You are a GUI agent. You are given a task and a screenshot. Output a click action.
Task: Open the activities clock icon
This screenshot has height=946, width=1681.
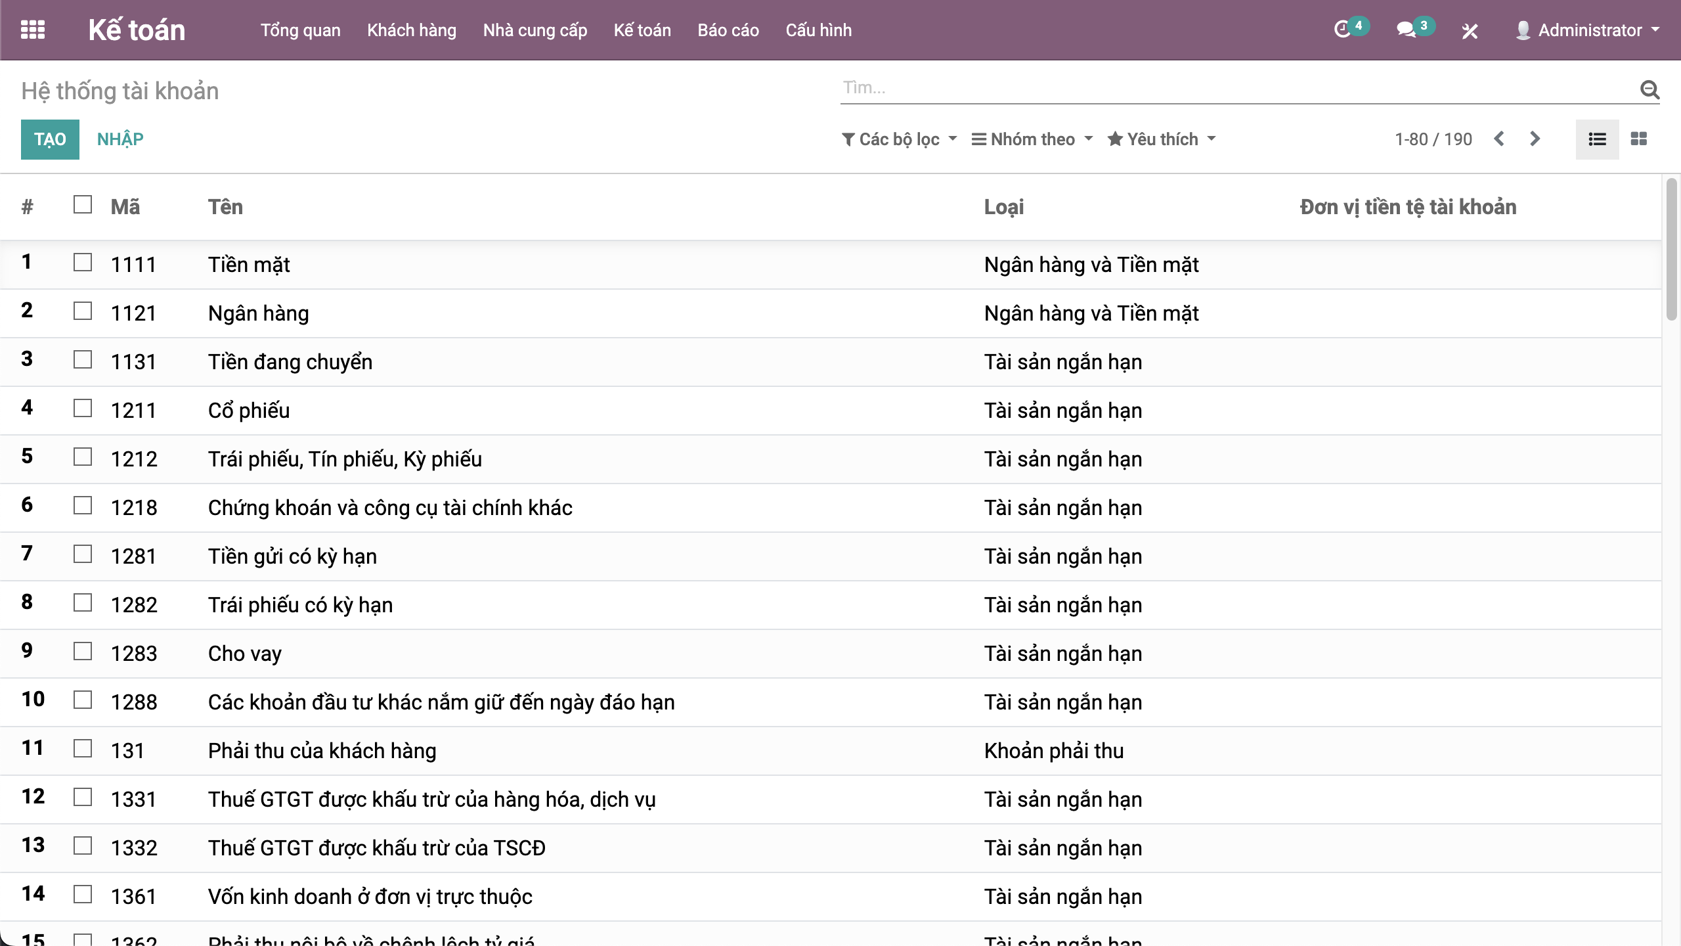1343,30
